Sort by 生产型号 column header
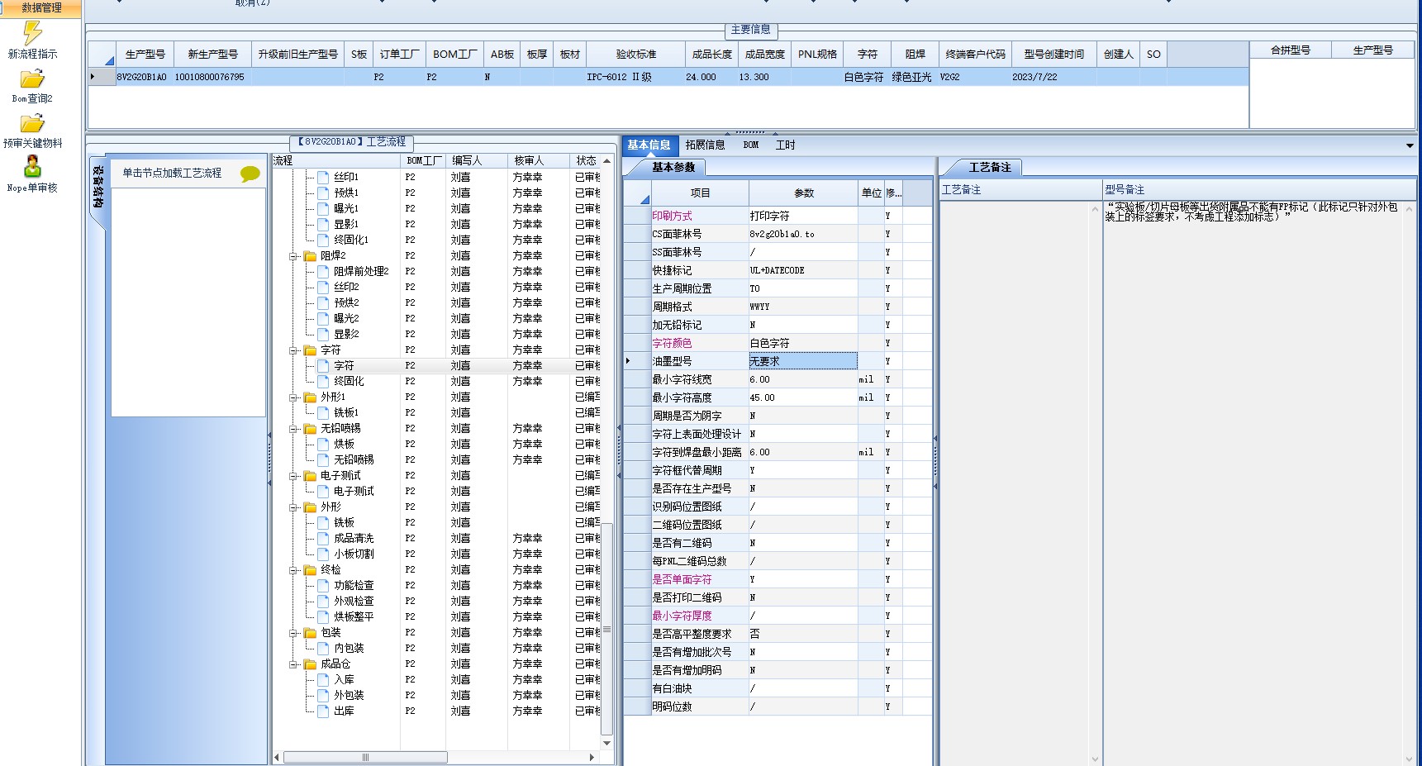This screenshot has height=766, width=1422. pyautogui.click(x=145, y=54)
